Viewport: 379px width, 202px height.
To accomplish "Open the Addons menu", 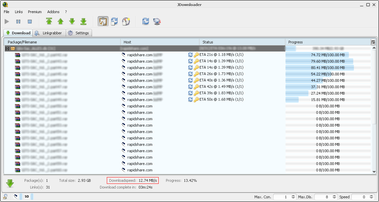I will click(x=54, y=12).
